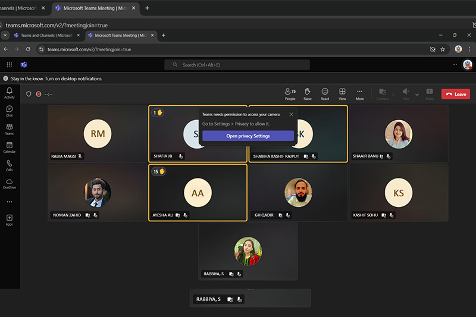Screen dimensions: 476x317
Task: Click the Teams search box
Action: (238, 64)
